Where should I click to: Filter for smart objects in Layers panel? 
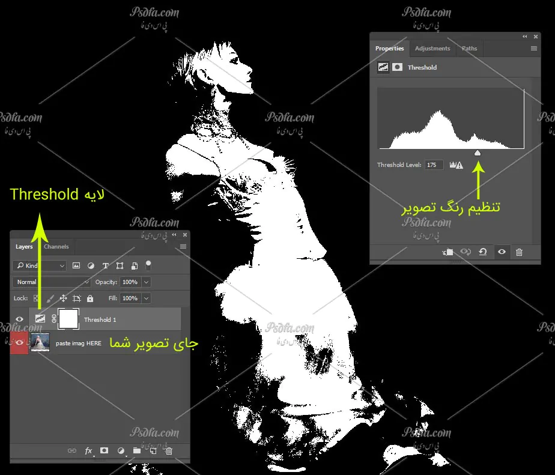135,265
